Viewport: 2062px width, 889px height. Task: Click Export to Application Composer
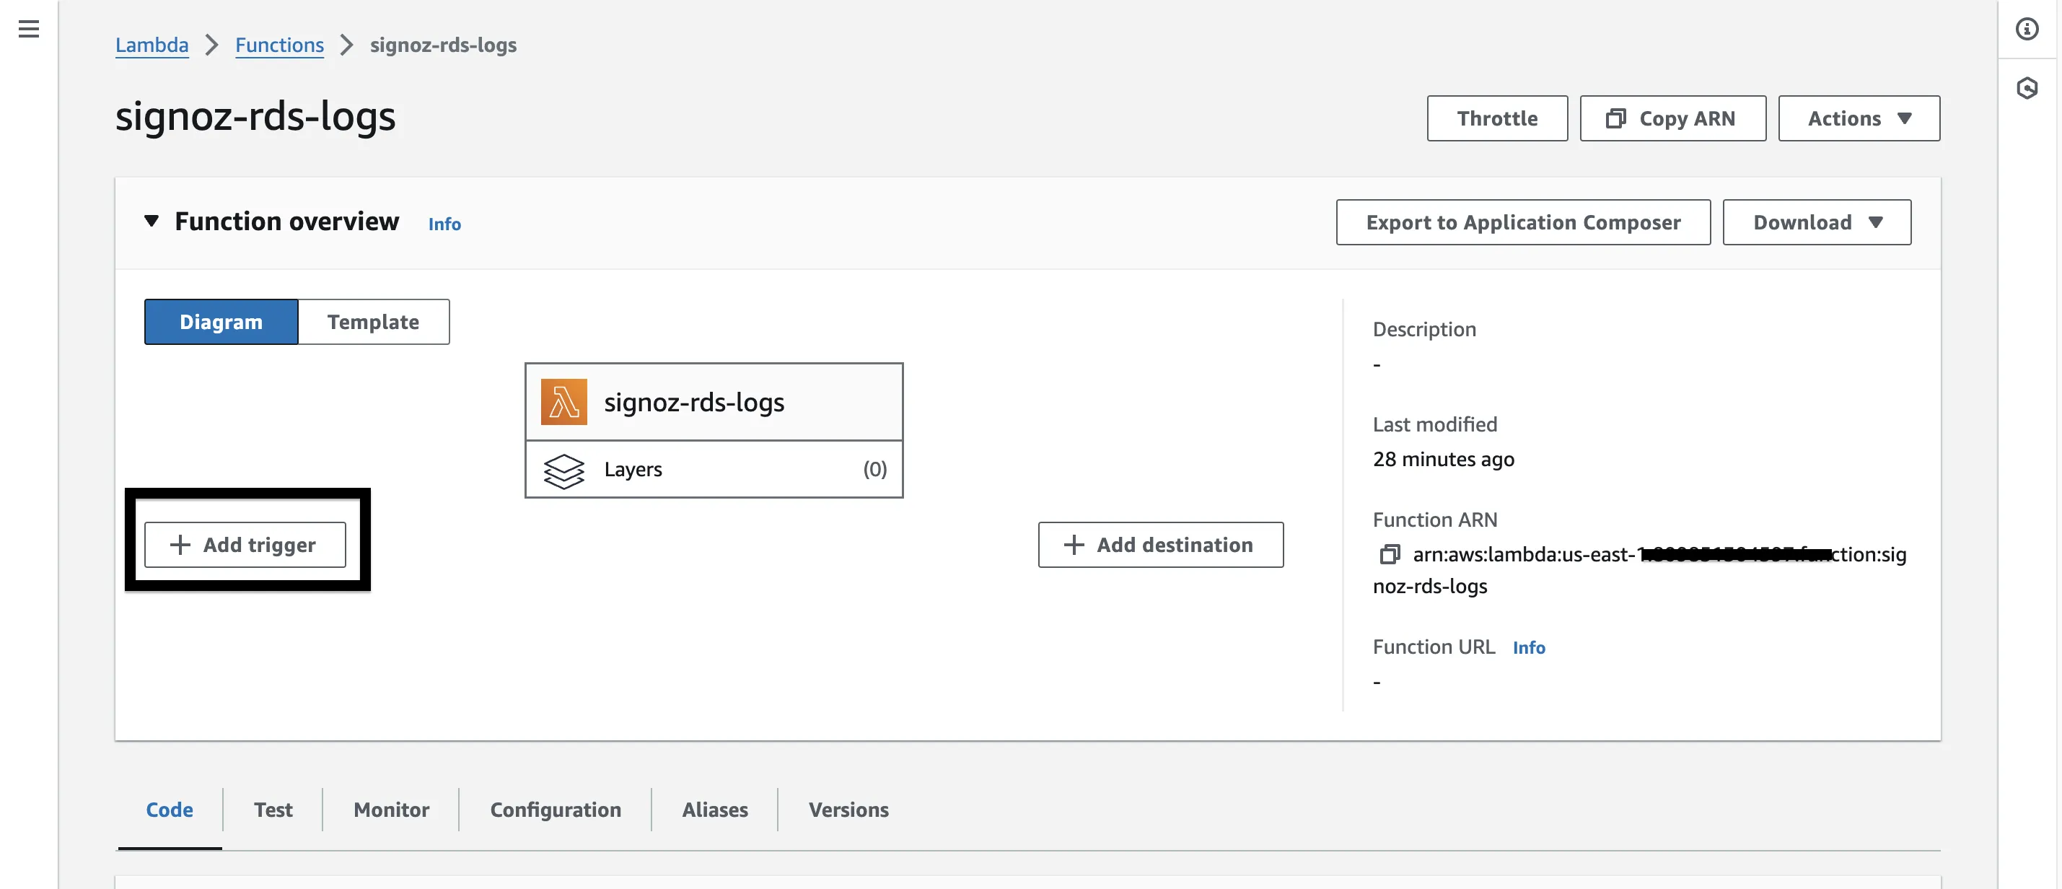(x=1522, y=222)
